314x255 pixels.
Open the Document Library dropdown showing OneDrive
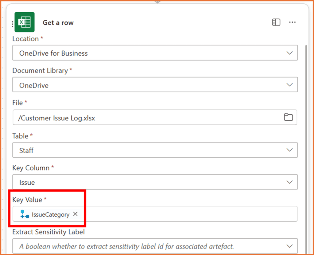(x=289, y=84)
